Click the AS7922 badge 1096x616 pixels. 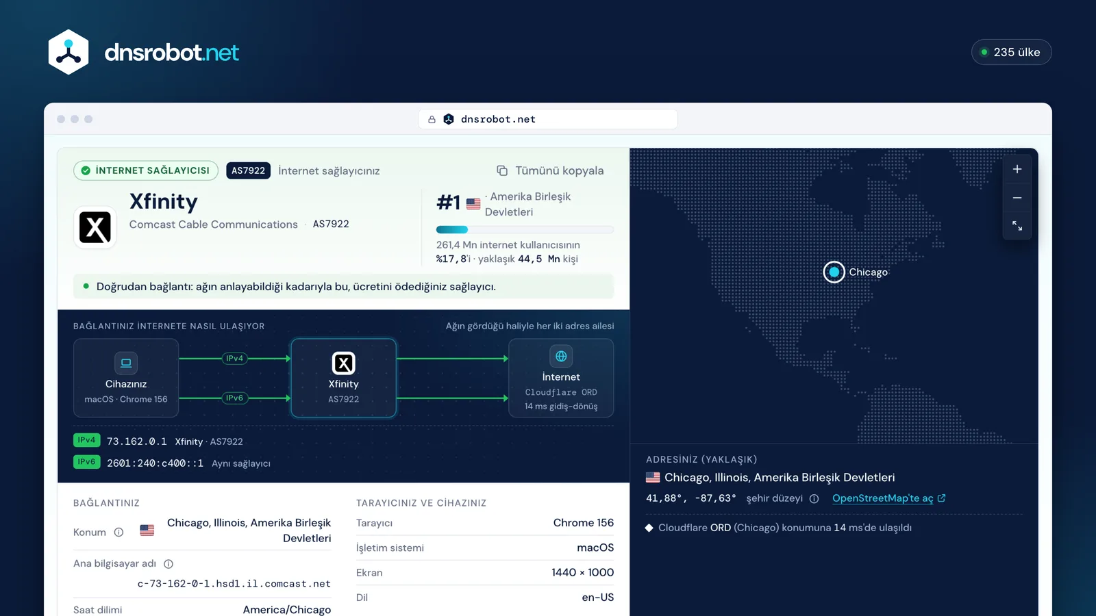[248, 170]
